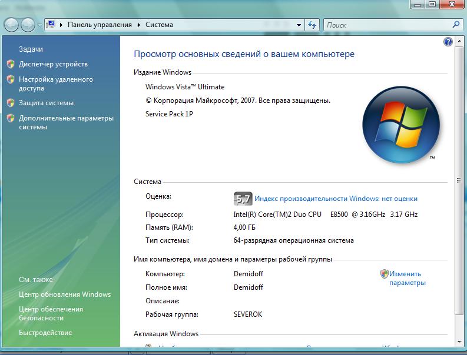This screenshot has height=355, width=467.
Task: Click the Intel Core 2 Duo processor value
Action: coord(326,215)
